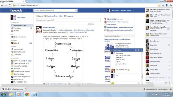Screen dimensions: 173x97
Task: Click the browser back arrow
Action: [2, 5]
